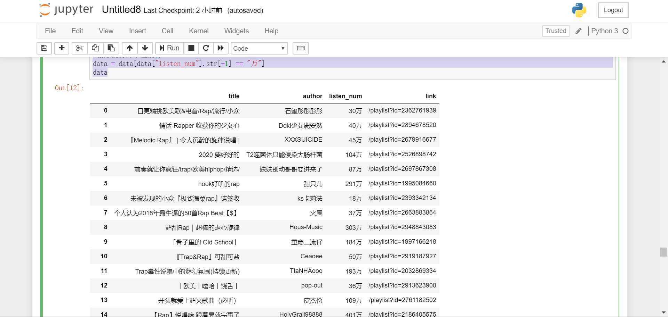
Task: Click the link column header
Action: (431, 96)
